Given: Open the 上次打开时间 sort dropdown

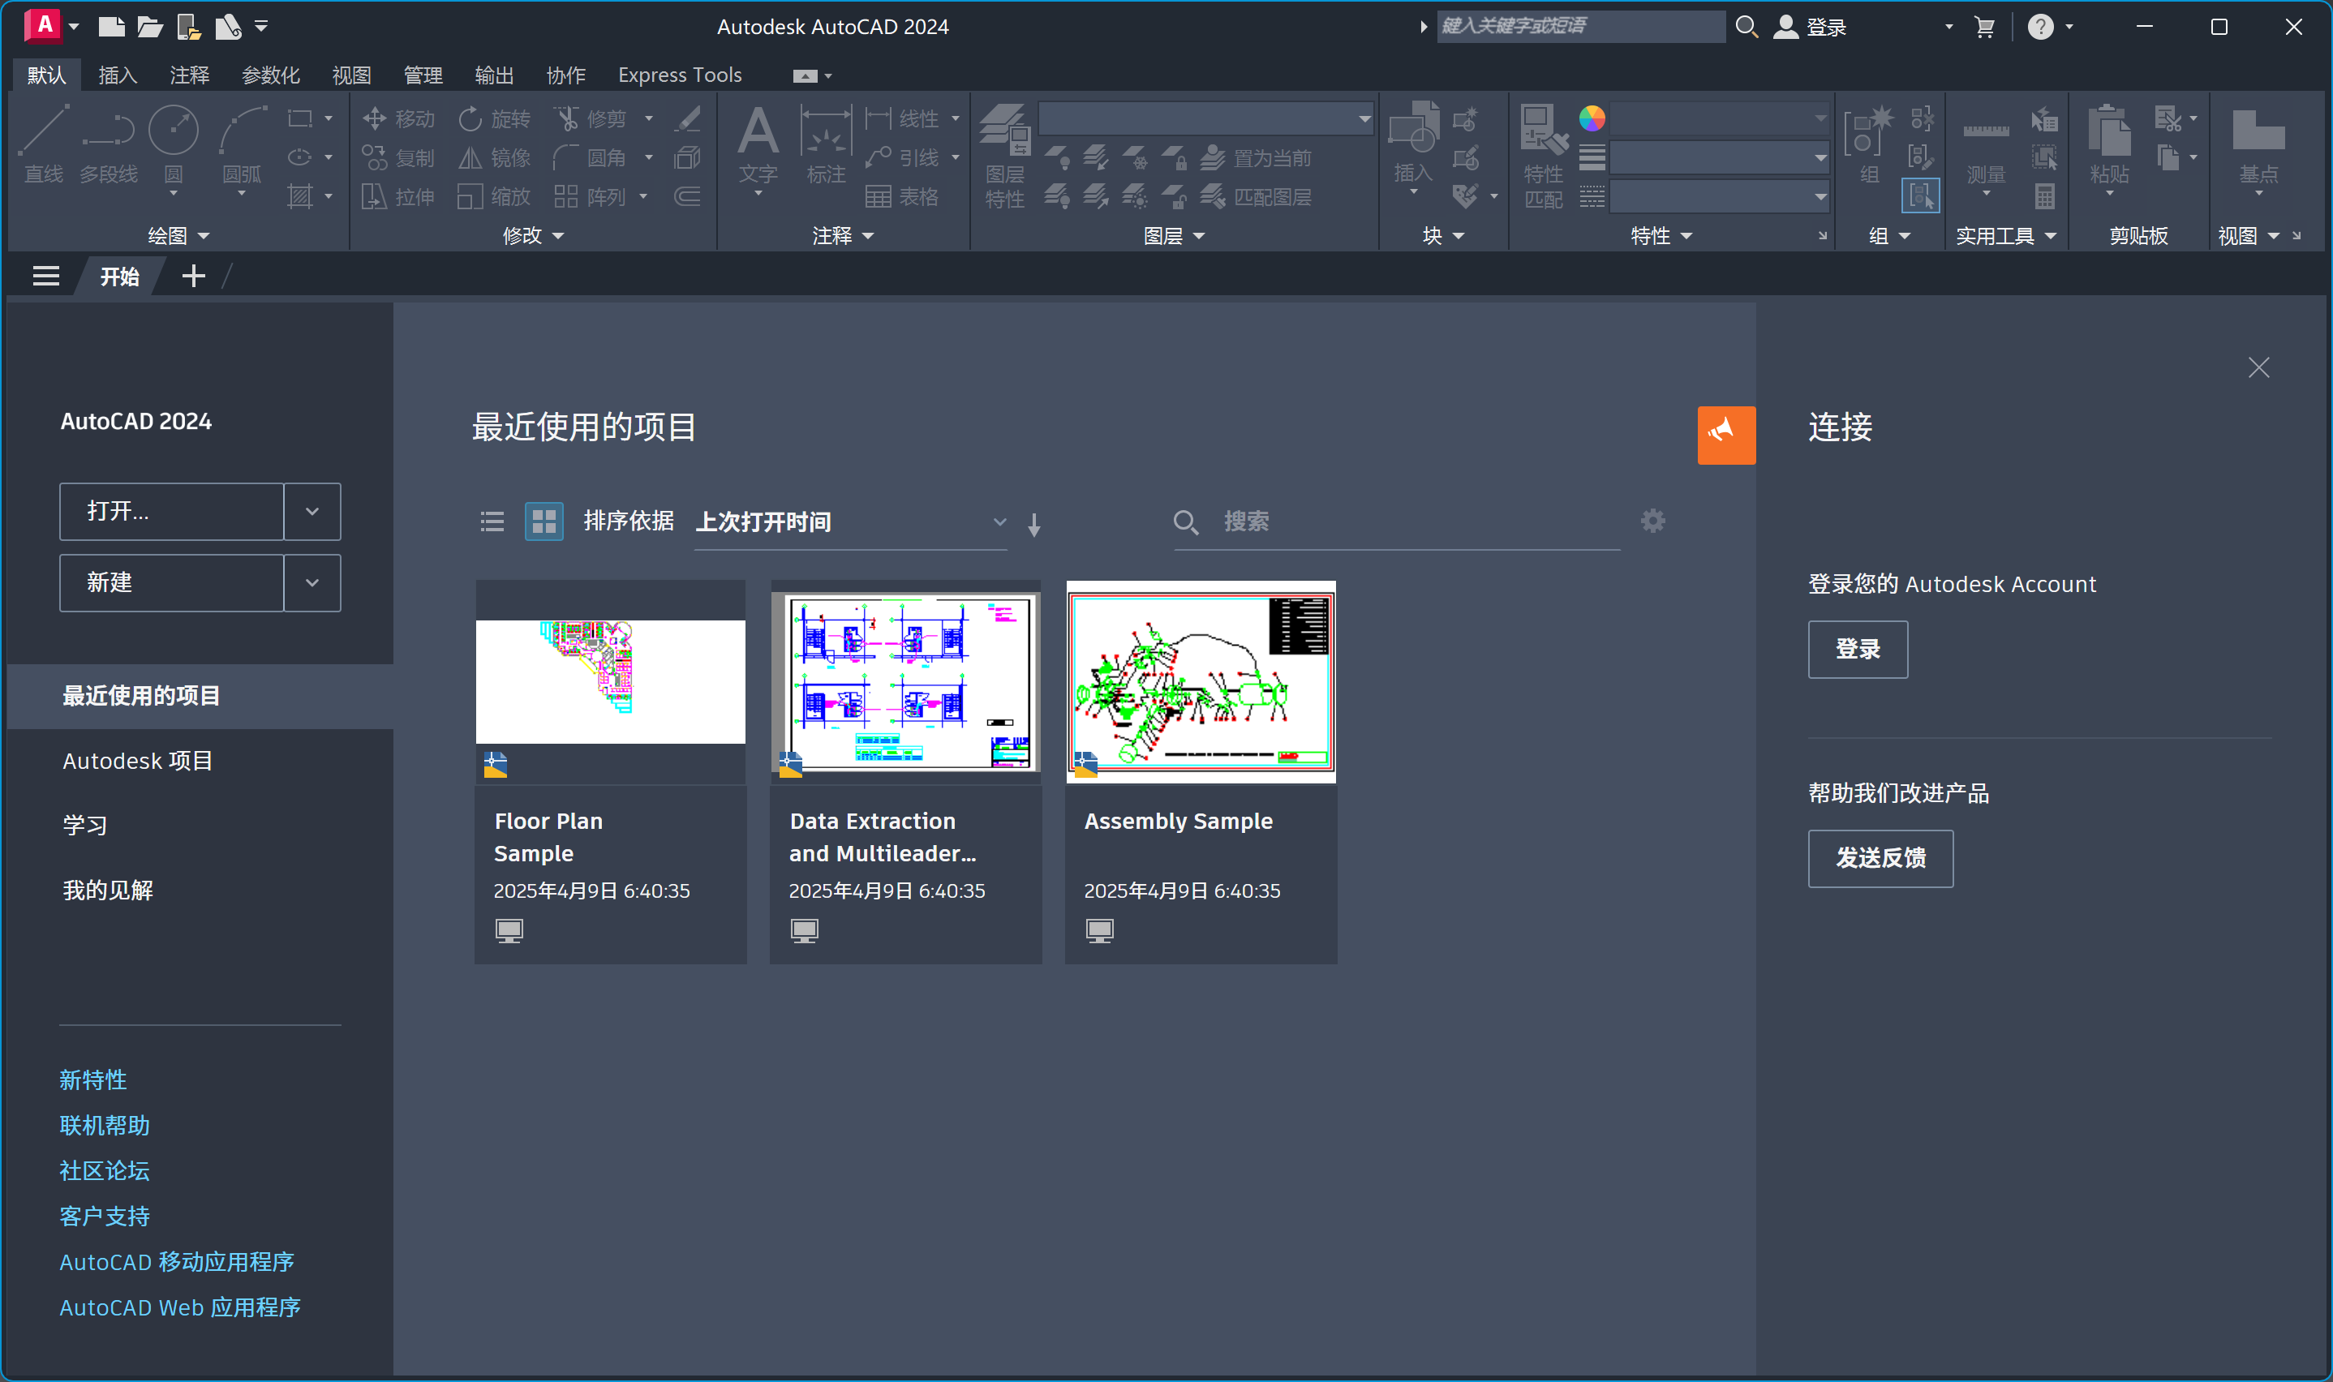Looking at the screenshot, I should pyautogui.click(x=999, y=521).
